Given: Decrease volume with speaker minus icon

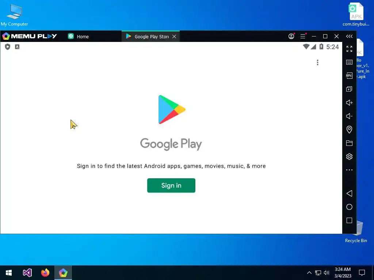Looking at the screenshot, I should click(x=349, y=116).
